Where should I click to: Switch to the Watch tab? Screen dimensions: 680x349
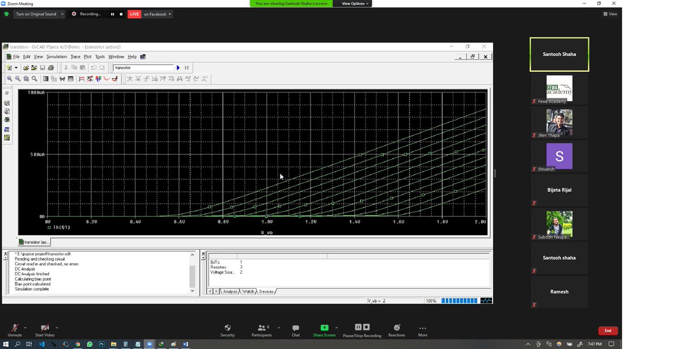[249, 291]
